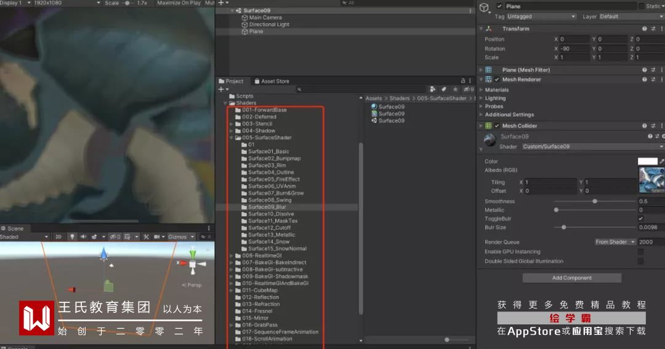This screenshot has height=349, width=665.
Task: Click Assets in the breadcrumb path
Action: click(x=374, y=98)
